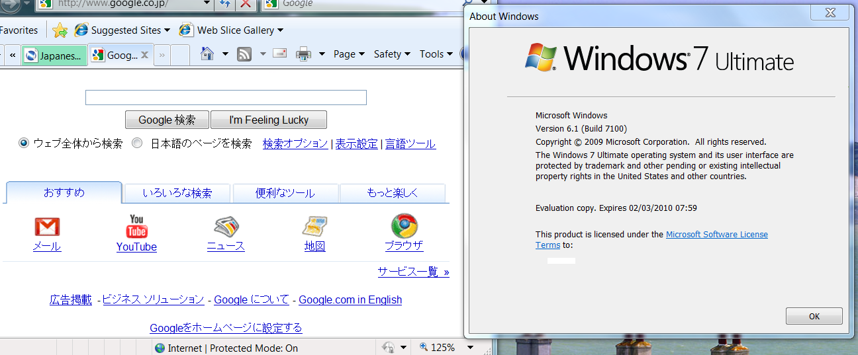Click the Googleをホームページに設定する link
The width and height of the screenshot is (858, 355).
pos(226,327)
